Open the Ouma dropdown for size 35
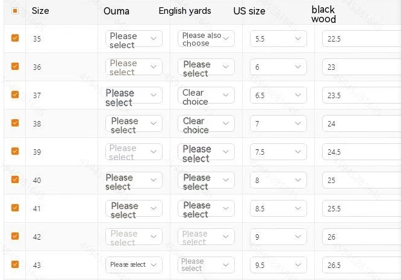 click(x=134, y=39)
